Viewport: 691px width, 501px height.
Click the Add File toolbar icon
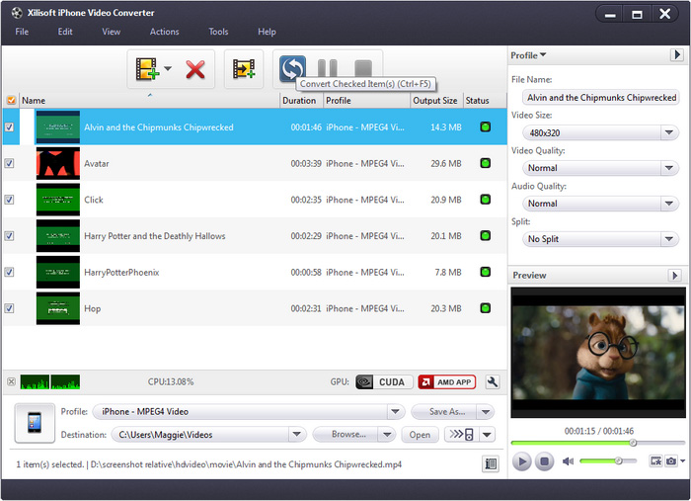click(x=147, y=69)
